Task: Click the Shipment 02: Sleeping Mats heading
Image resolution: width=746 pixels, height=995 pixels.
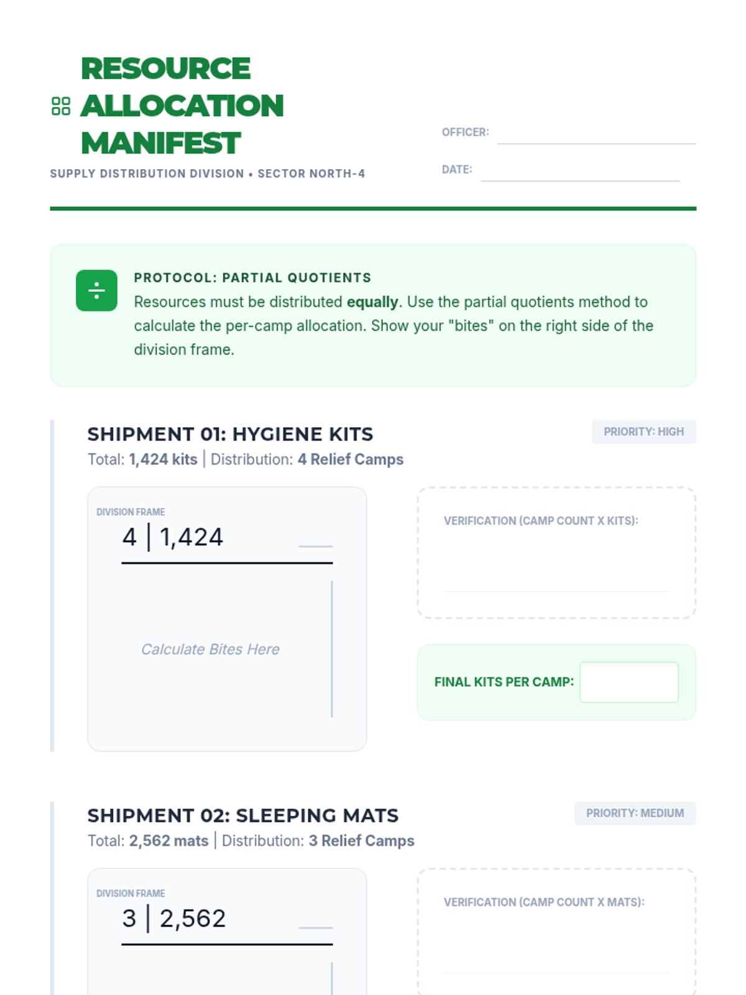Action: tap(242, 815)
